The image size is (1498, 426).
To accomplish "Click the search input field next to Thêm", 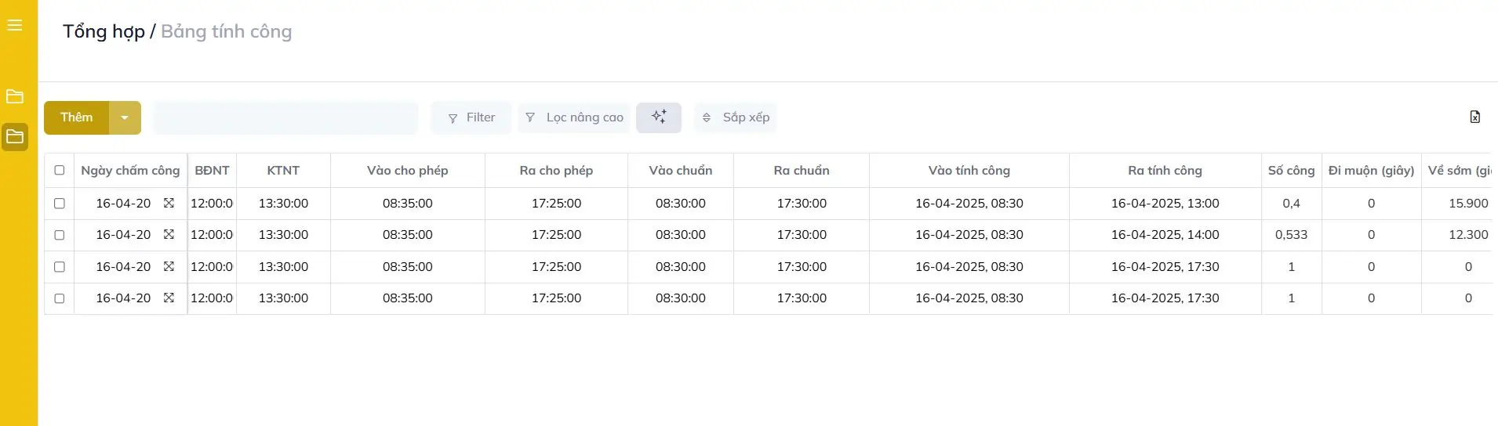I will point(285,117).
